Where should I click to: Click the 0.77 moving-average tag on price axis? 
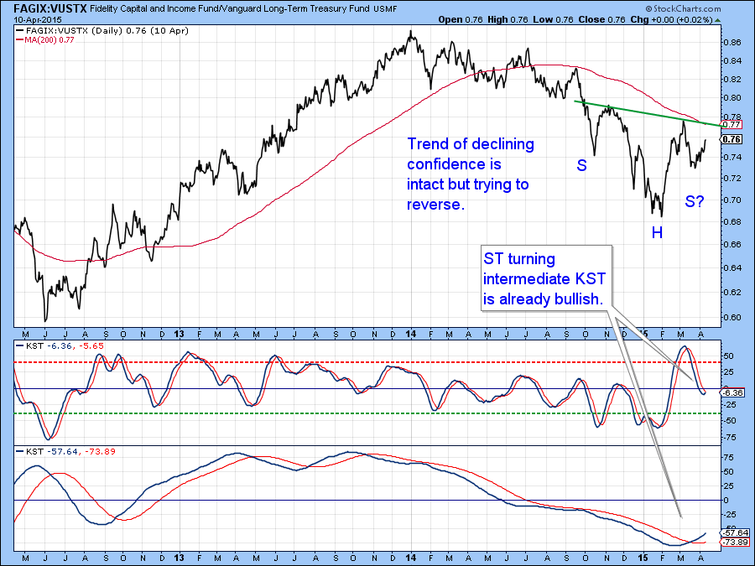pos(732,125)
